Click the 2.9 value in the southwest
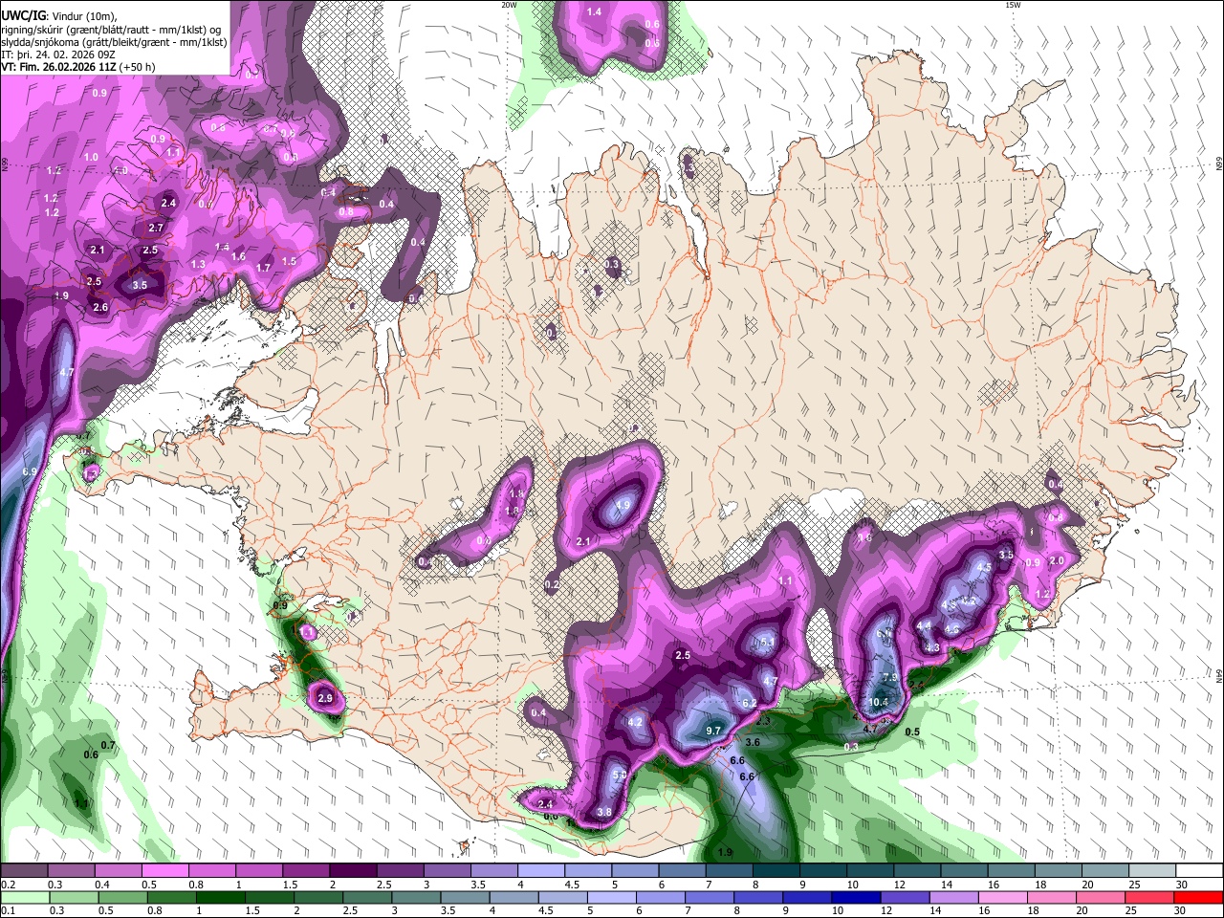 tap(325, 699)
